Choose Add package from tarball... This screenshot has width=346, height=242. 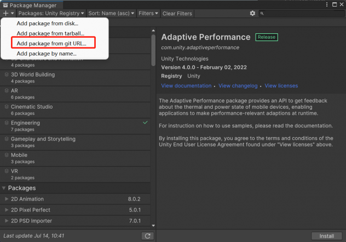click(x=50, y=33)
